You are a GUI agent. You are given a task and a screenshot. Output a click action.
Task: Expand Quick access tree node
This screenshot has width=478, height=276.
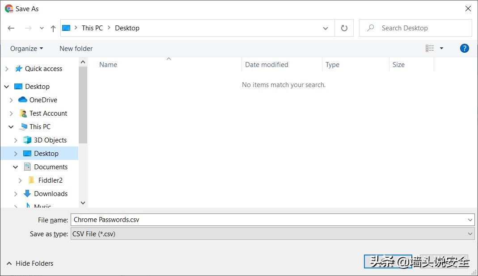click(x=7, y=69)
